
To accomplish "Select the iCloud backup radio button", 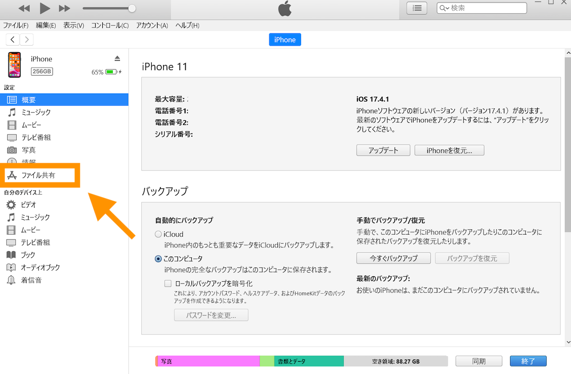I will [158, 234].
